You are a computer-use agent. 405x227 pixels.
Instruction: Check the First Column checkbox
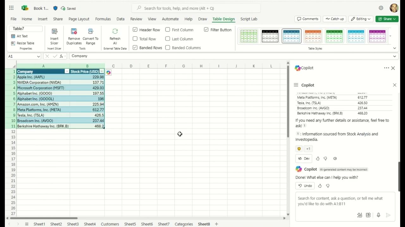[x=167, y=29]
